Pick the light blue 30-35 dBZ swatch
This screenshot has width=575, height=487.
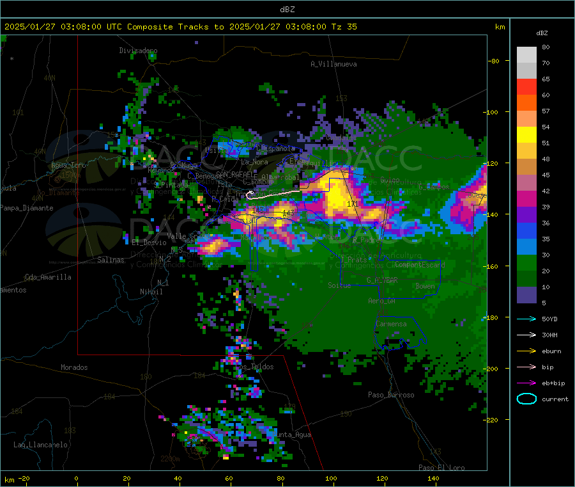(526, 247)
